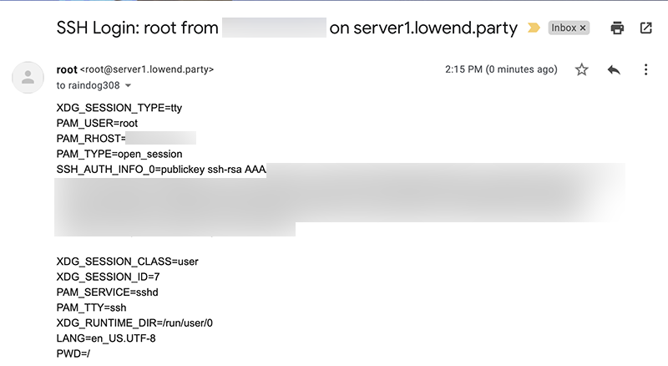
Task: Click the Inbox label chip
Action: (x=564, y=28)
